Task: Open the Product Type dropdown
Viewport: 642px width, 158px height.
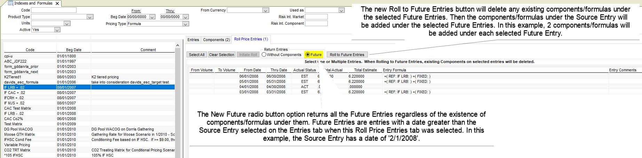Action: coord(90,17)
